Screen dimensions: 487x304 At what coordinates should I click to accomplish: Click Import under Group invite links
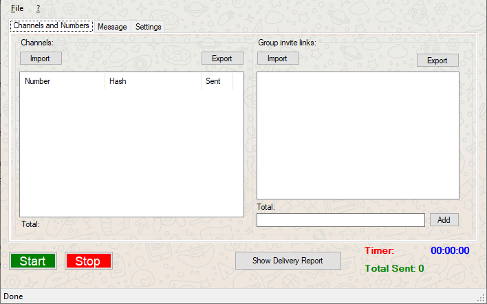(277, 58)
